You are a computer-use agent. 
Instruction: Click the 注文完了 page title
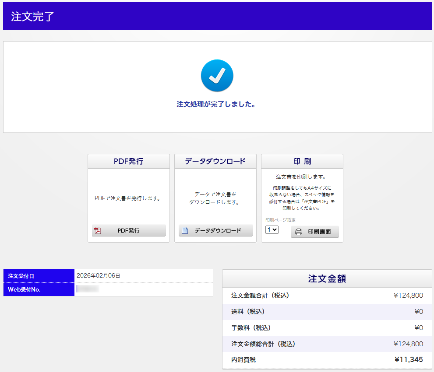point(33,17)
